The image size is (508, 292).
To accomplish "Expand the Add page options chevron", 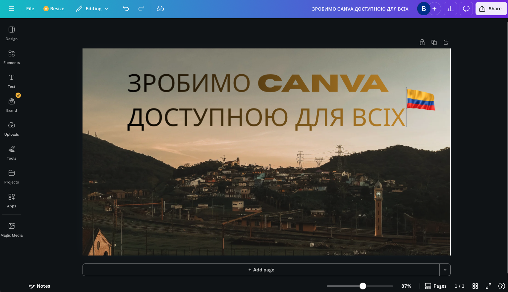I will click(x=445, y=270).
